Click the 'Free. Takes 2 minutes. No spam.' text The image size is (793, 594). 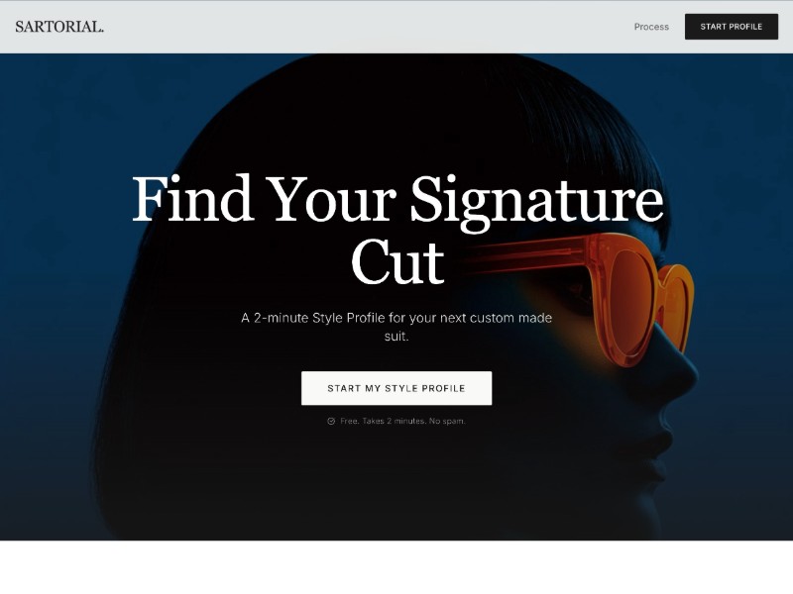point(402,421)
